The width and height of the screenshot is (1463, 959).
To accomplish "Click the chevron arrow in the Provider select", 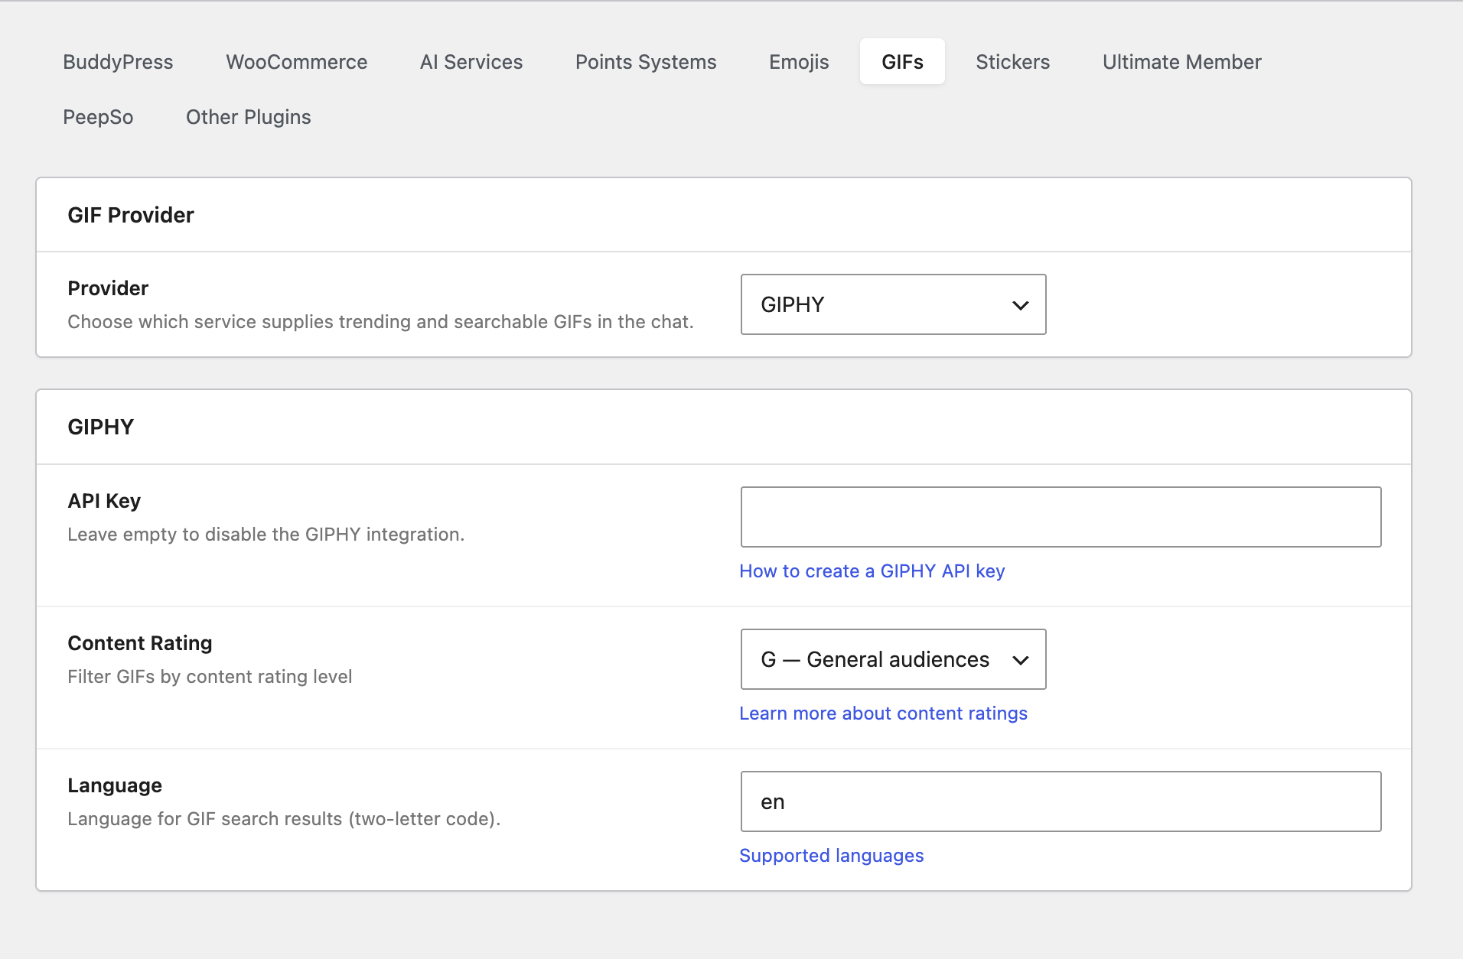I will click(1020, 305).
